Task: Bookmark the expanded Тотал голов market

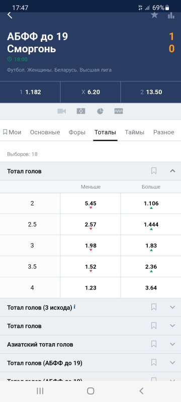Action: pos(154,171)
